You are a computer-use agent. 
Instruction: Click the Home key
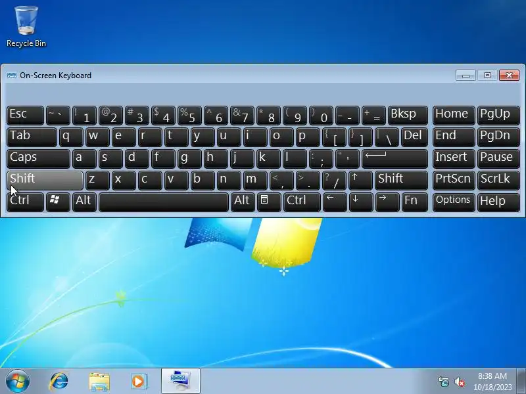coord(454,116)
